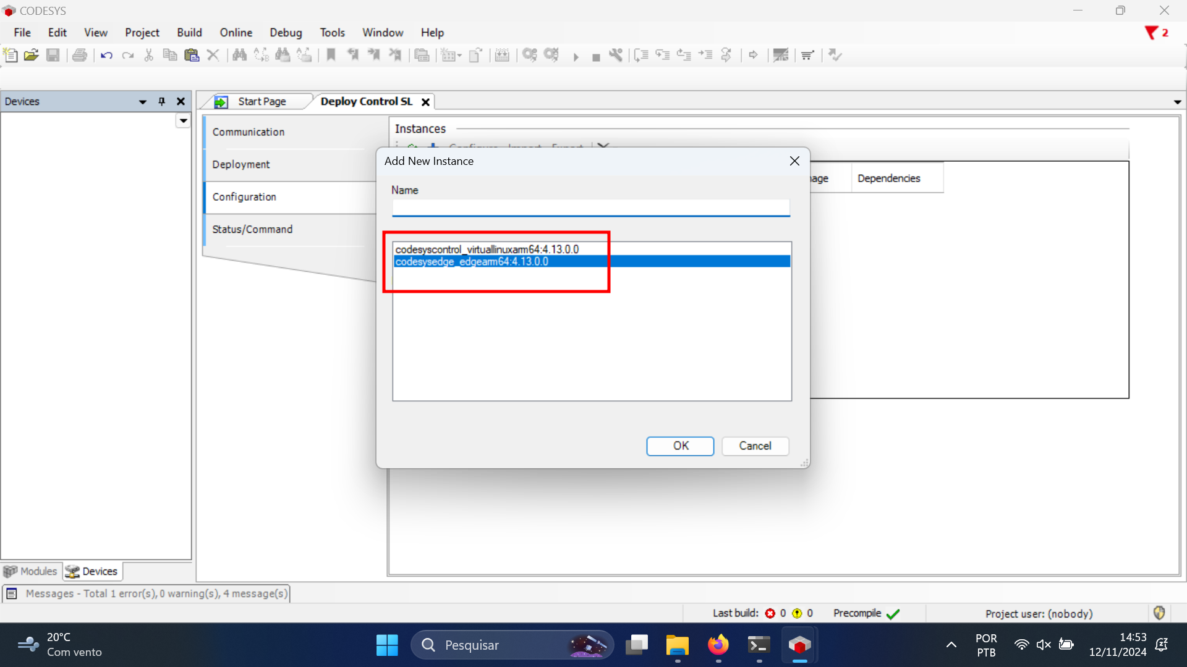Cancel the Add New Instance dialog
The width and height of the screenshot is (1187, 667).
point(755,446)
